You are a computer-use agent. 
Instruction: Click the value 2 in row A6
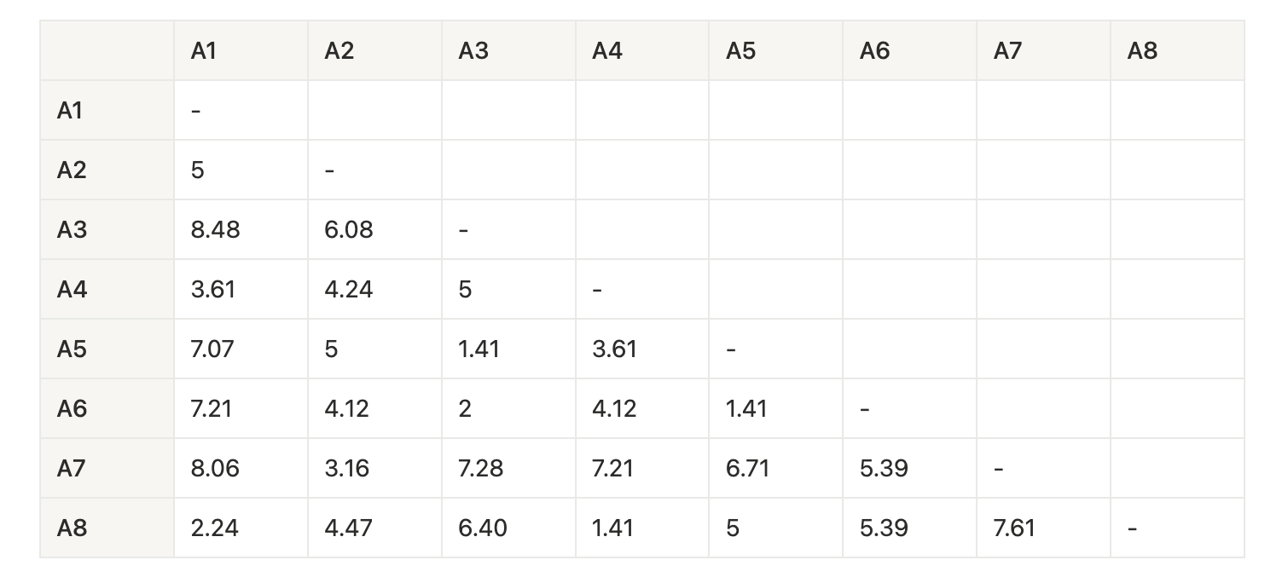(465, 409)
